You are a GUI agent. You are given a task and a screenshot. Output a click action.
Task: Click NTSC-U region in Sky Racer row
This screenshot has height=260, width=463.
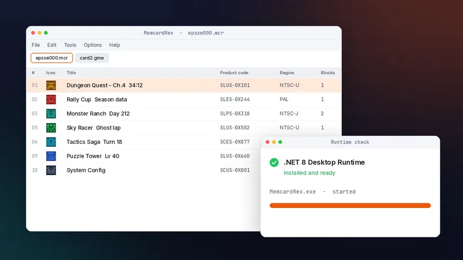[289, 128]
